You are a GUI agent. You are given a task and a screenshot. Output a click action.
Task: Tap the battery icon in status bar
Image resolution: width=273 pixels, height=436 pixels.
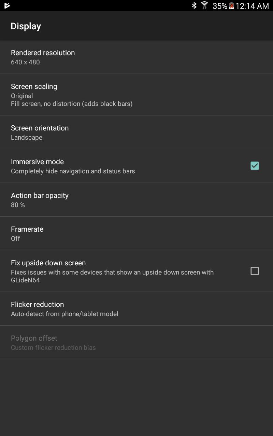click(x=231, y=5)
